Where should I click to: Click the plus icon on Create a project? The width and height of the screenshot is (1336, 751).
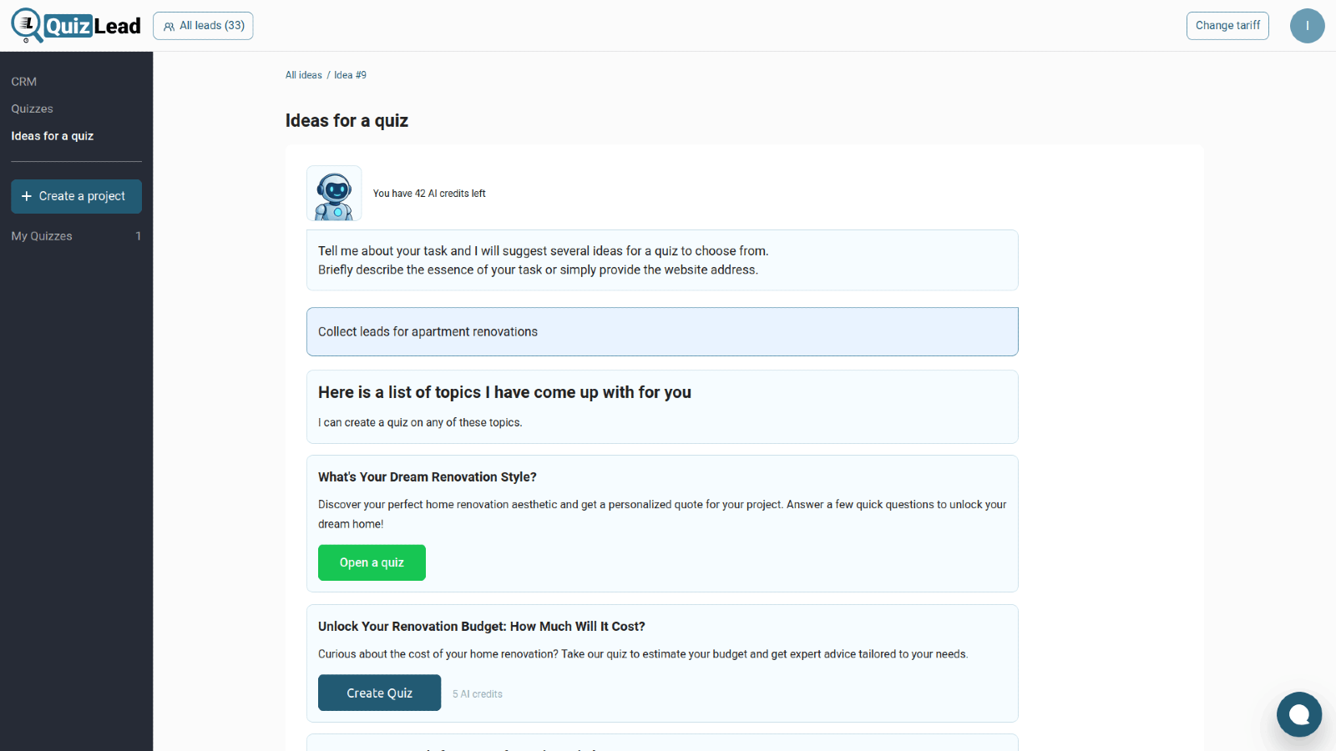(x=27, y=196)
